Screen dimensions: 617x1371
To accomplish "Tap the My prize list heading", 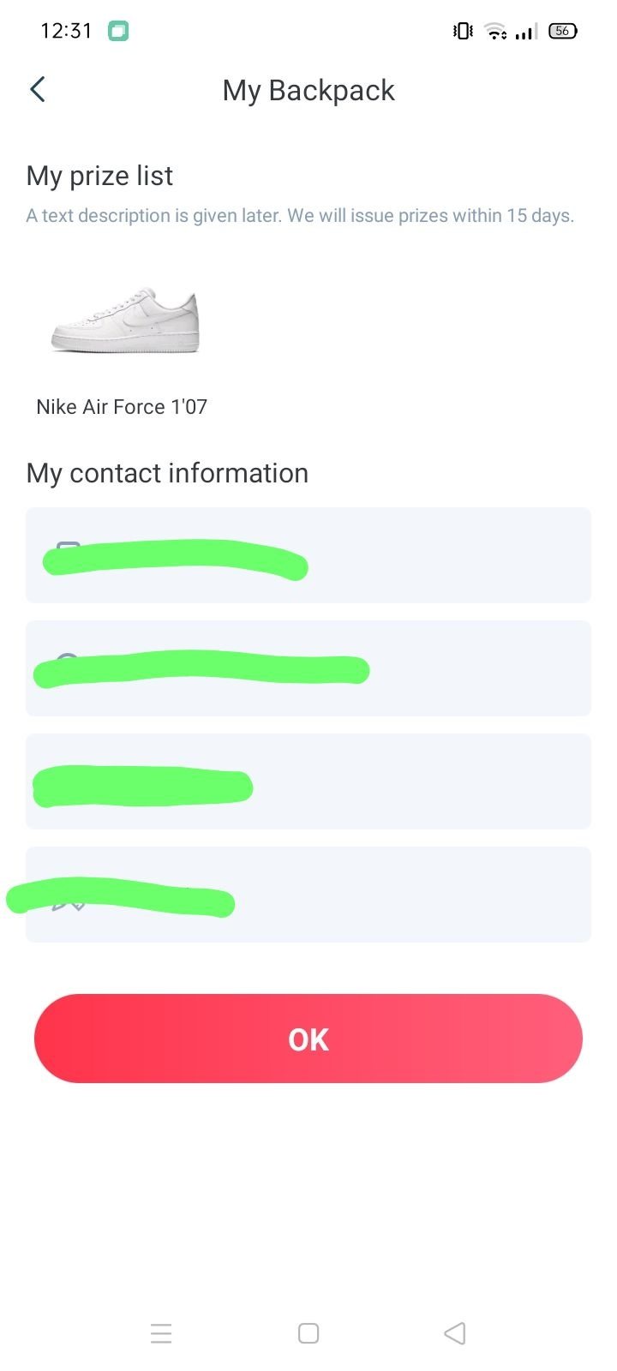I will click(x=99, y=176).
